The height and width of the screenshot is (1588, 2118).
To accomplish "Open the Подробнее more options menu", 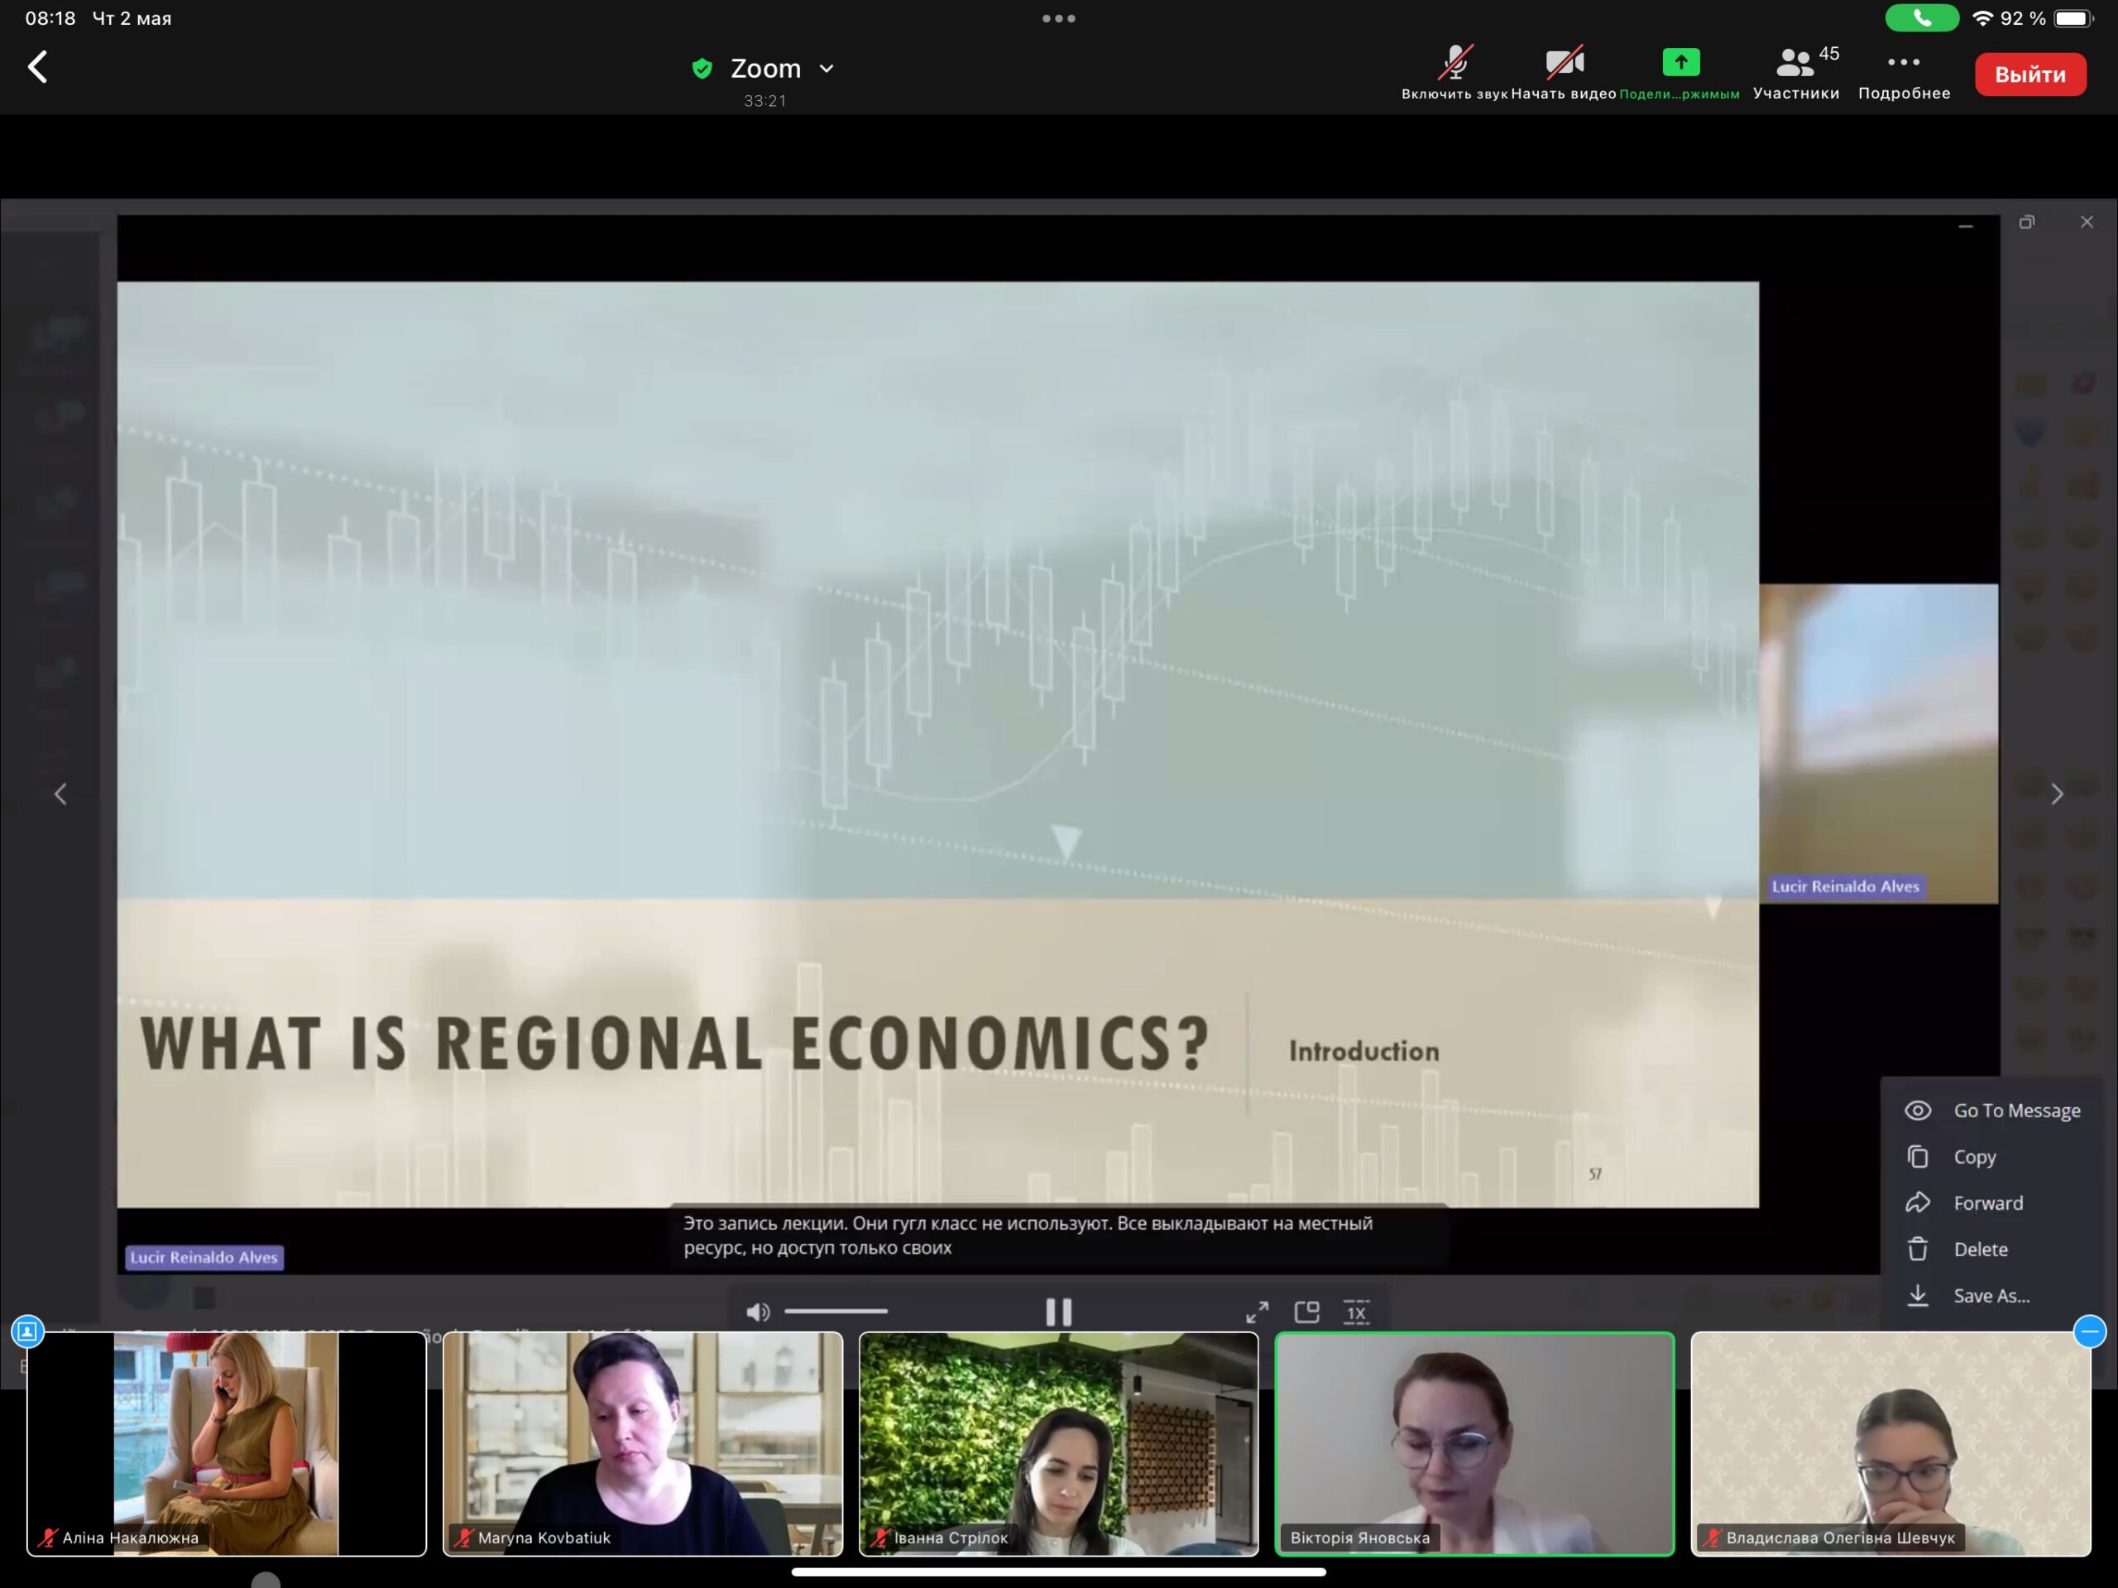I will [x=1904, y=73].
